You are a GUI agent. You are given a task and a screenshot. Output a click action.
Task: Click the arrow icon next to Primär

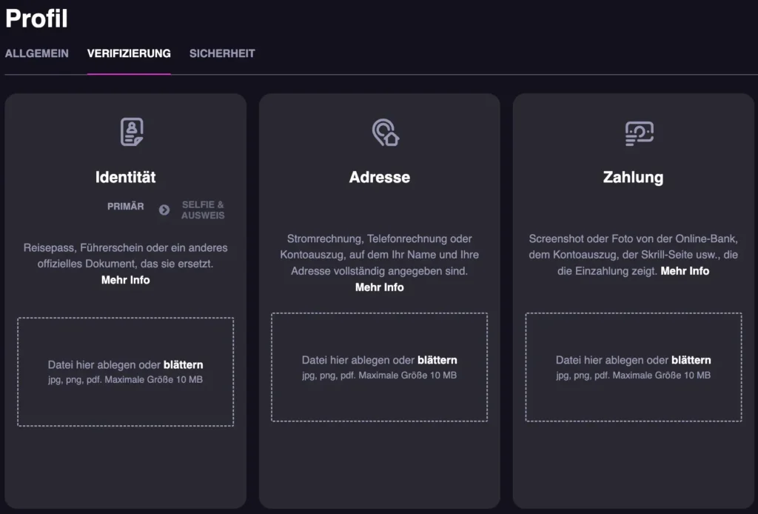pos(164,210)
